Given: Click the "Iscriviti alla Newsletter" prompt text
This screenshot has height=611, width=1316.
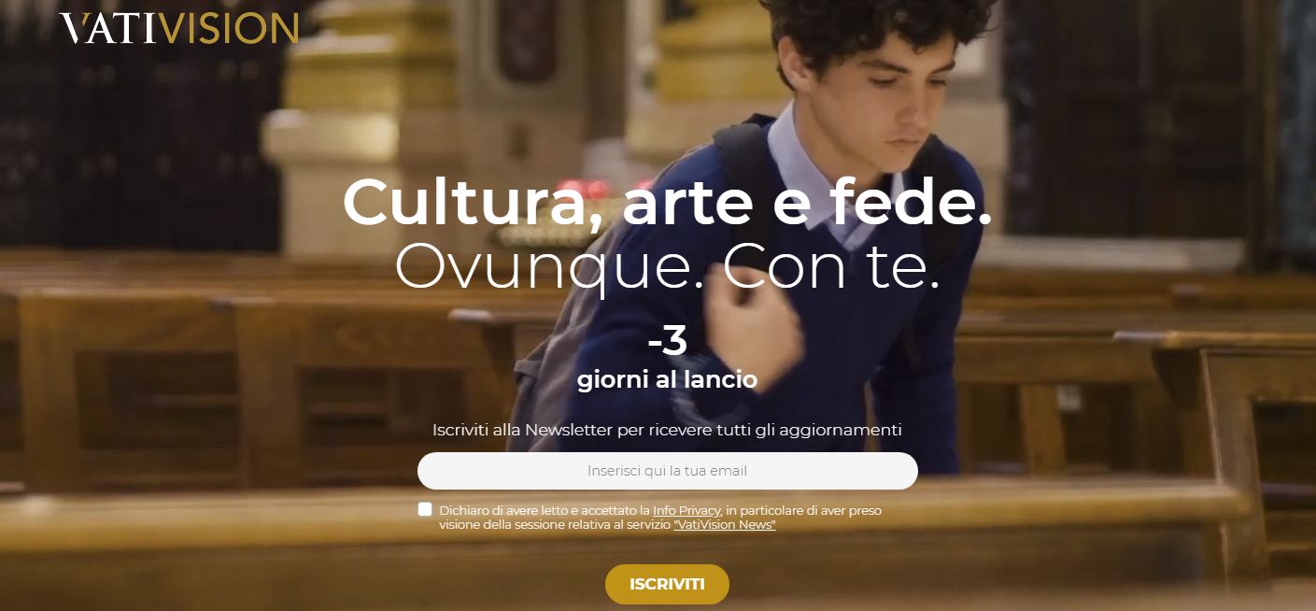Looking at the screenshot, I should click(x=667, y=430).
